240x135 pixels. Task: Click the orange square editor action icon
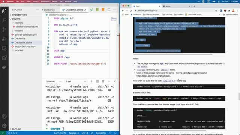103,10
